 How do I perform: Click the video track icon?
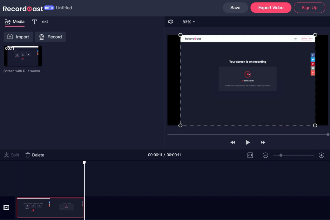6,208
